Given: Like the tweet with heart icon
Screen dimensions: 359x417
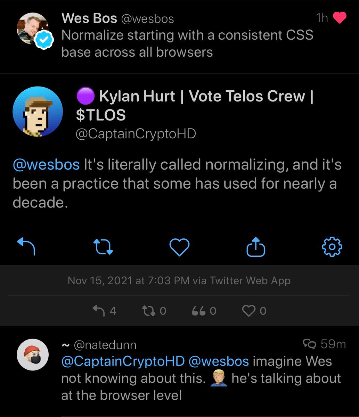Looking at the screenshot, I should [x=179, y=247].
